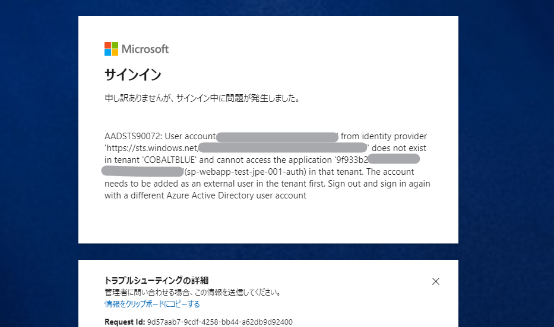
Task: Click the 'Azure Active Directory user account' text
Action: click(236, 195)
